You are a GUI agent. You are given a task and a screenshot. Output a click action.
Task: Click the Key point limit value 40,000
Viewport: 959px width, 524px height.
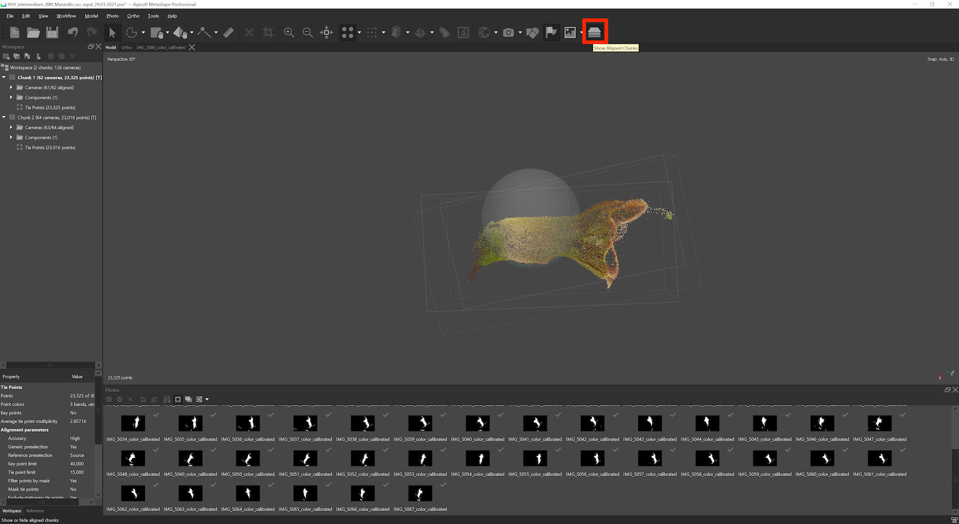(77, 464)
